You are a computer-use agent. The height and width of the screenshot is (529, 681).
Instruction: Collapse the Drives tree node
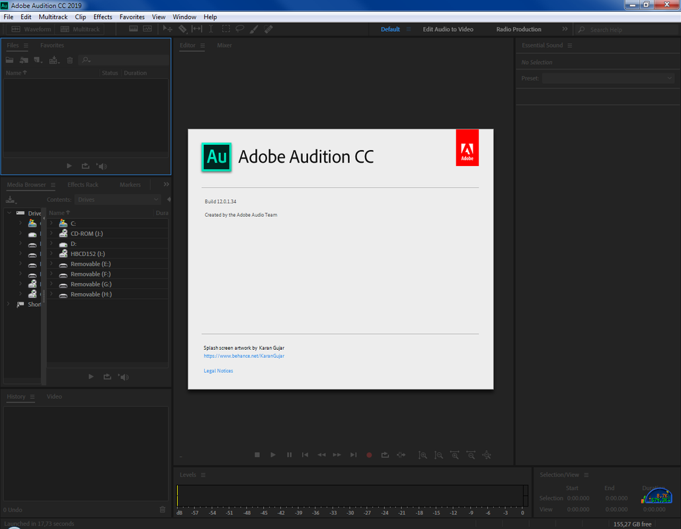tap(9, 213)
